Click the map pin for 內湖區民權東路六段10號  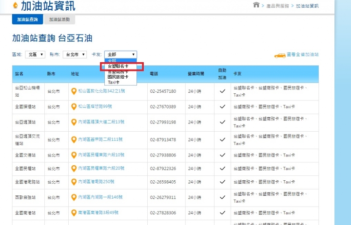click(x=74, y=155)
